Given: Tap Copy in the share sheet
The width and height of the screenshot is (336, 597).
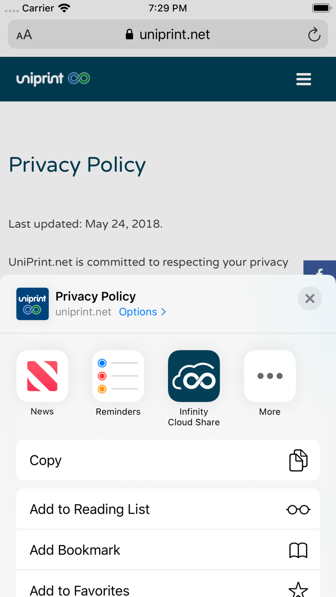Looking at the screenshot, I should coord(46,460).
